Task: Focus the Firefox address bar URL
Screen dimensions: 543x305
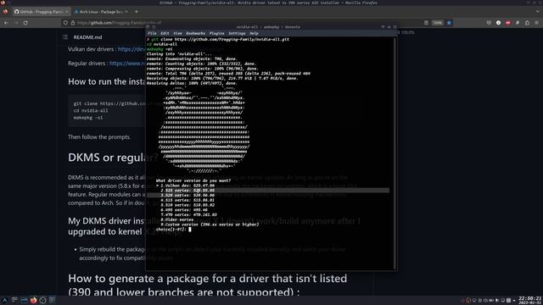Action: click(x=119, y=23)
